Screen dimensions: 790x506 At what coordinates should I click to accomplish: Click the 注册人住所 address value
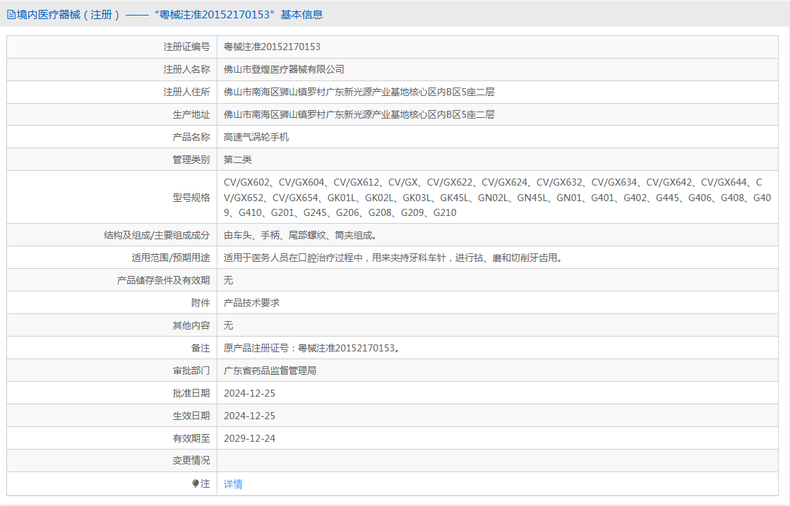tap(359, 92)
